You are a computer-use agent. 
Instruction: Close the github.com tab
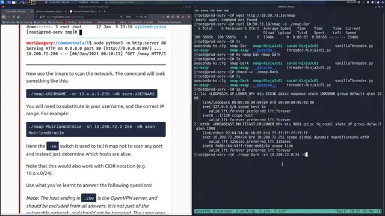point(66,11)
